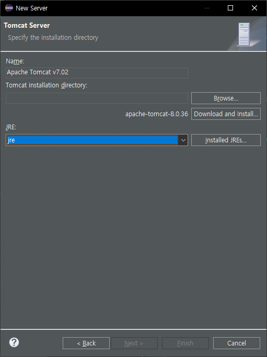
Task: Click the JRE: field label
Action: [x=11, y=127]
